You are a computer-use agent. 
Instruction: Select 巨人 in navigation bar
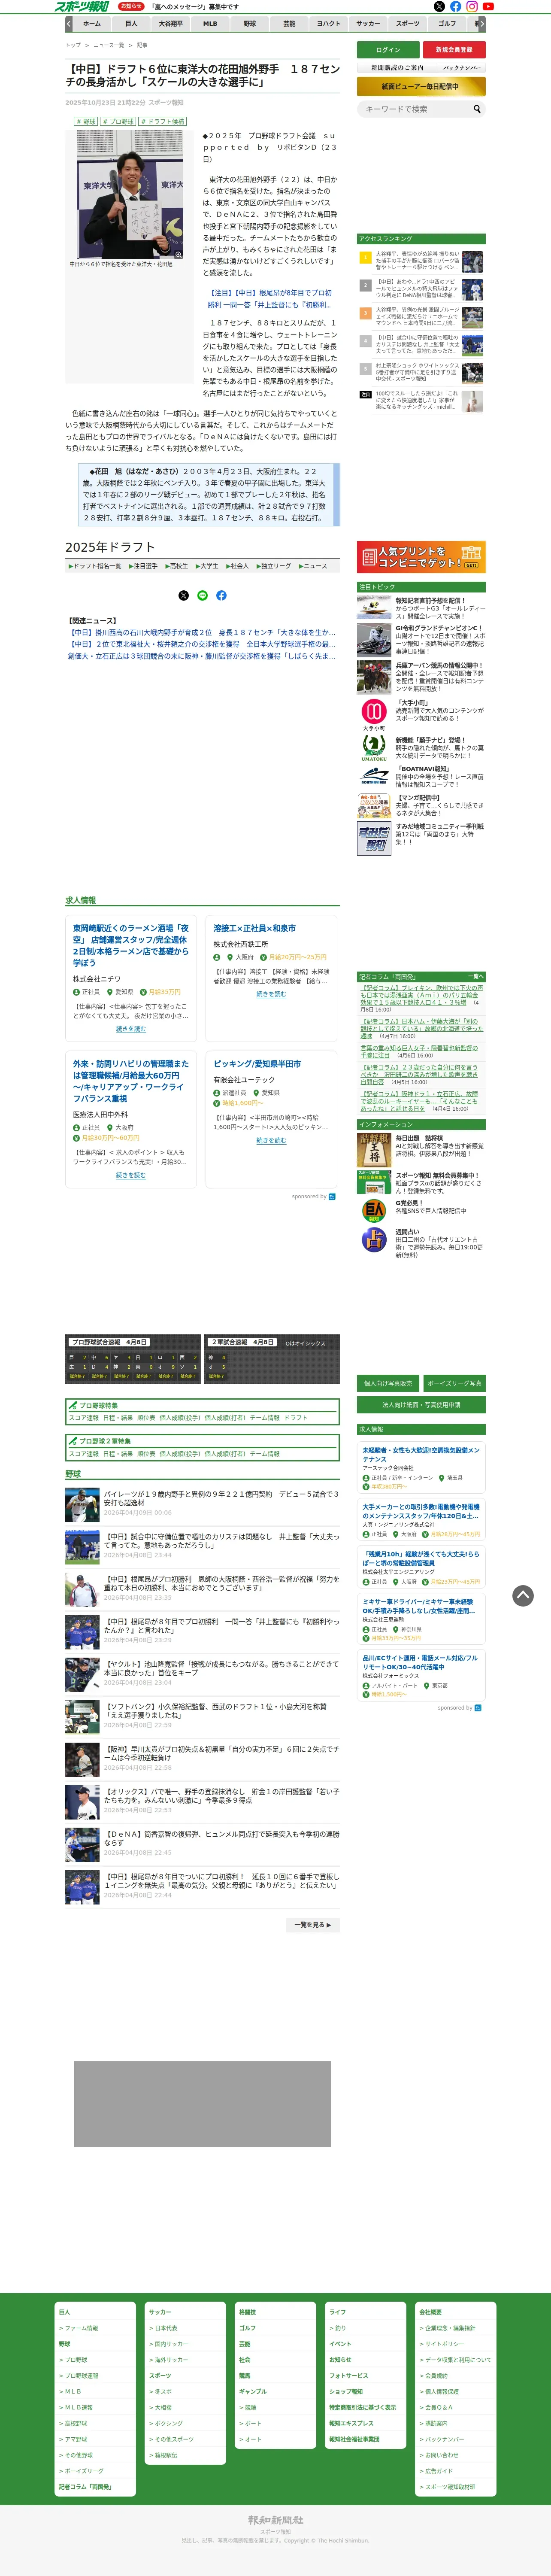point(131,23)
